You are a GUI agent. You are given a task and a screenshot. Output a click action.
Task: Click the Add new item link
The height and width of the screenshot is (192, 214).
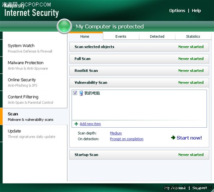90,124
